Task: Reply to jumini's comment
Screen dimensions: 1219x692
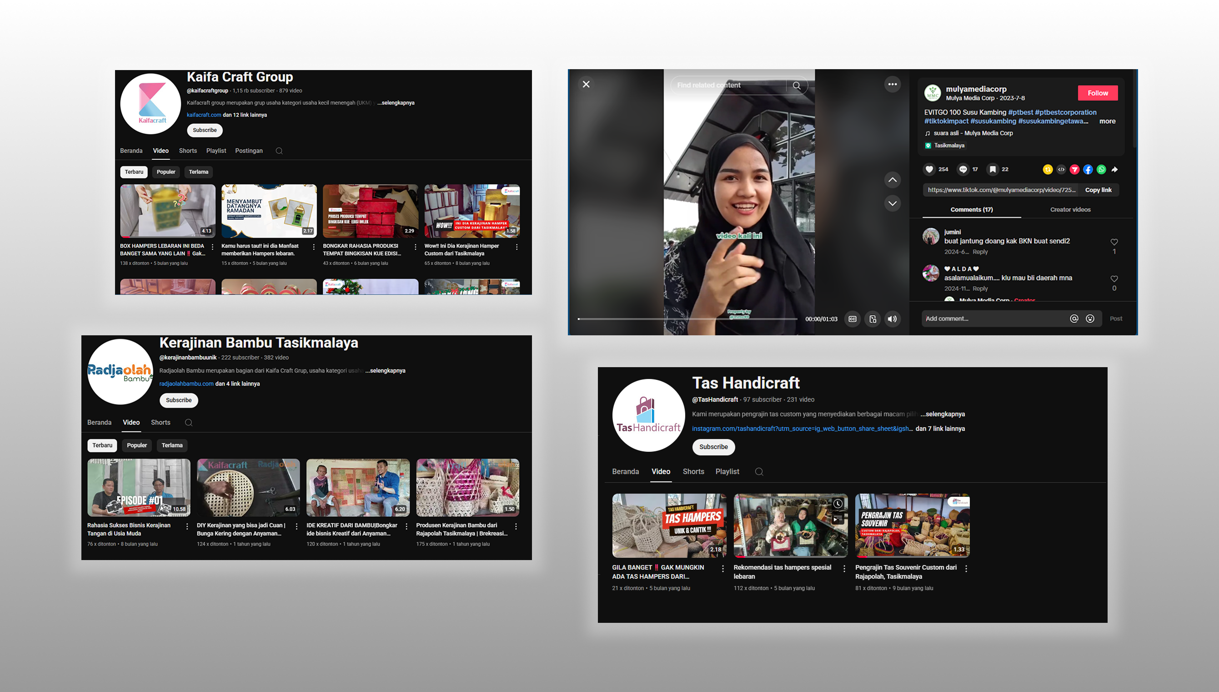Action: 980,252
